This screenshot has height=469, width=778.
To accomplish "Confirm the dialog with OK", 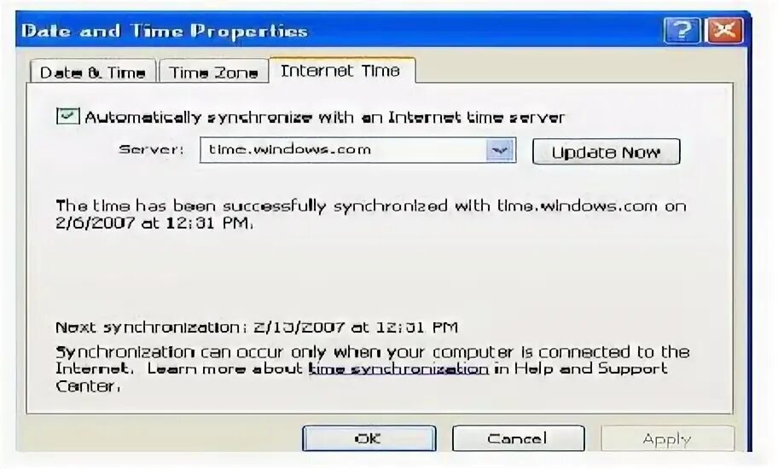I will point(369,438).
